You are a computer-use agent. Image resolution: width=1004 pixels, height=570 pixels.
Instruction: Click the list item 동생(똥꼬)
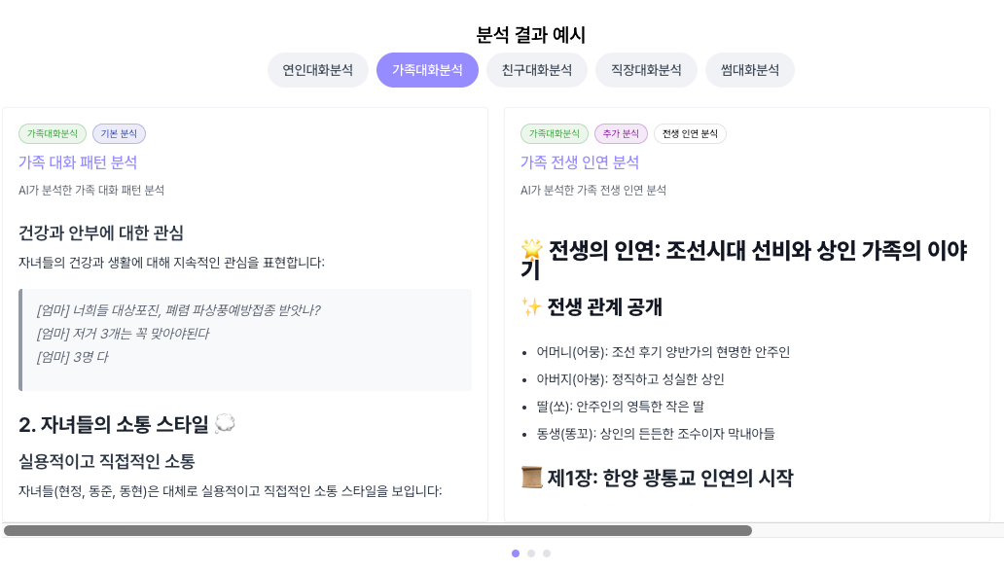click(656, 434)
